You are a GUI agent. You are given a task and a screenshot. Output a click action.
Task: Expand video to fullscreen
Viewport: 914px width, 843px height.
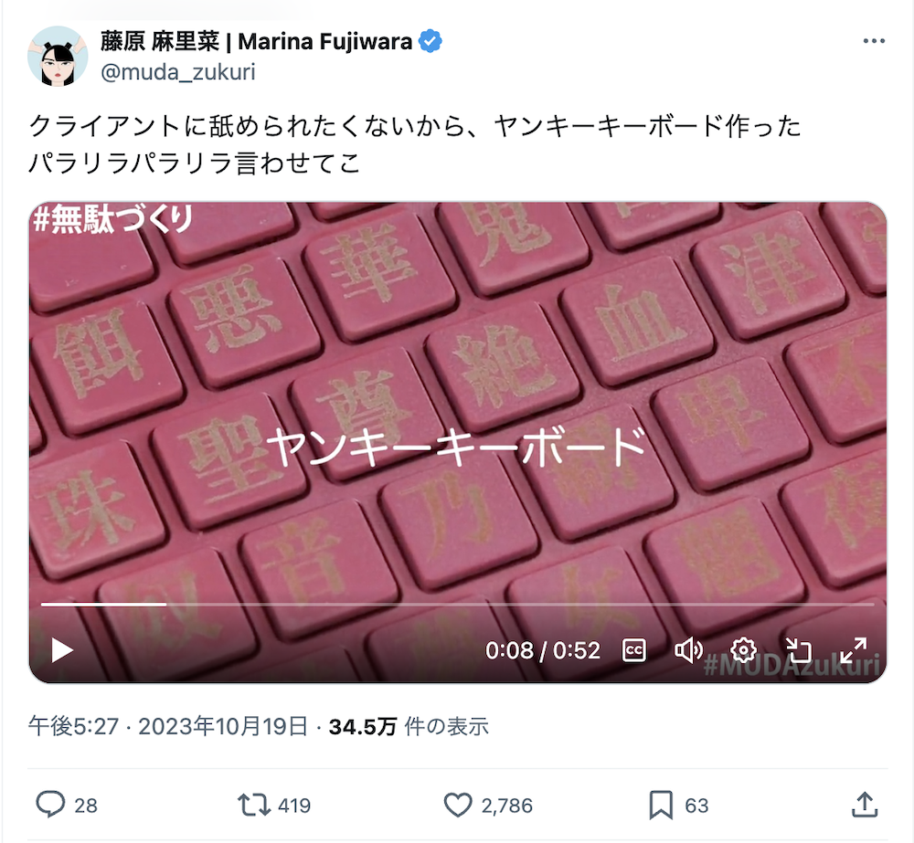853,650
